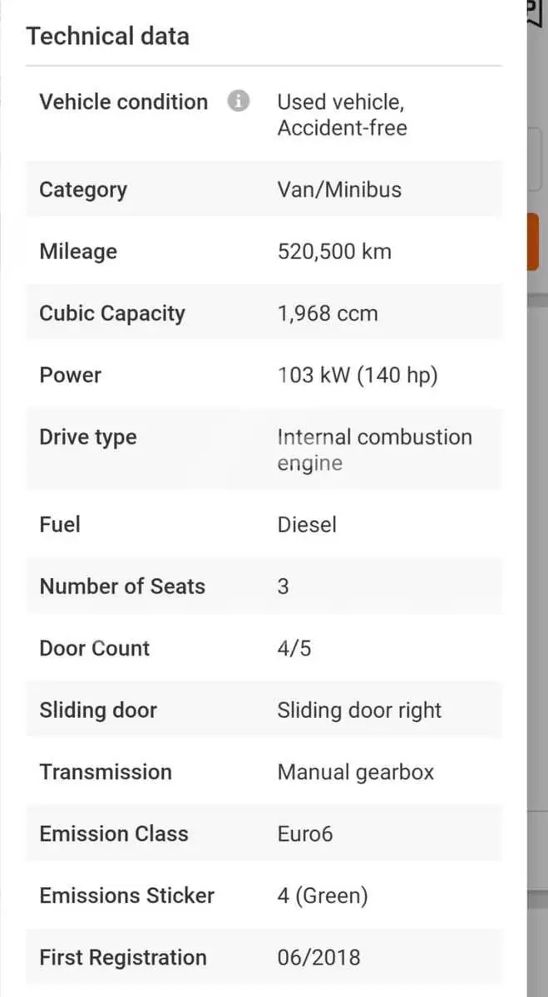Click the Vehicle condition info icon

[239, 101]
